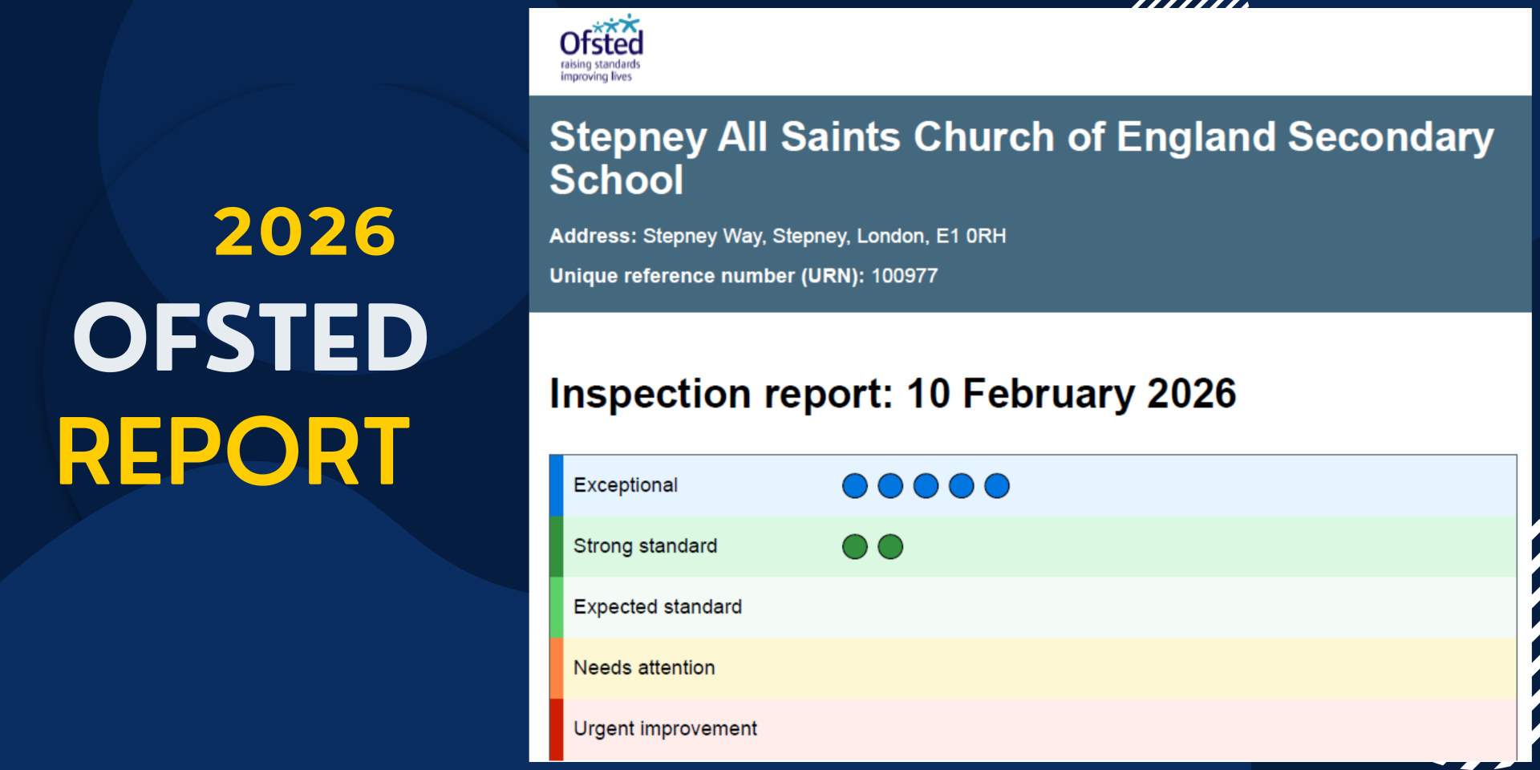Click the orange Needs attention color bar
This screenshot has width=1540, height=770.
point(556,668)
